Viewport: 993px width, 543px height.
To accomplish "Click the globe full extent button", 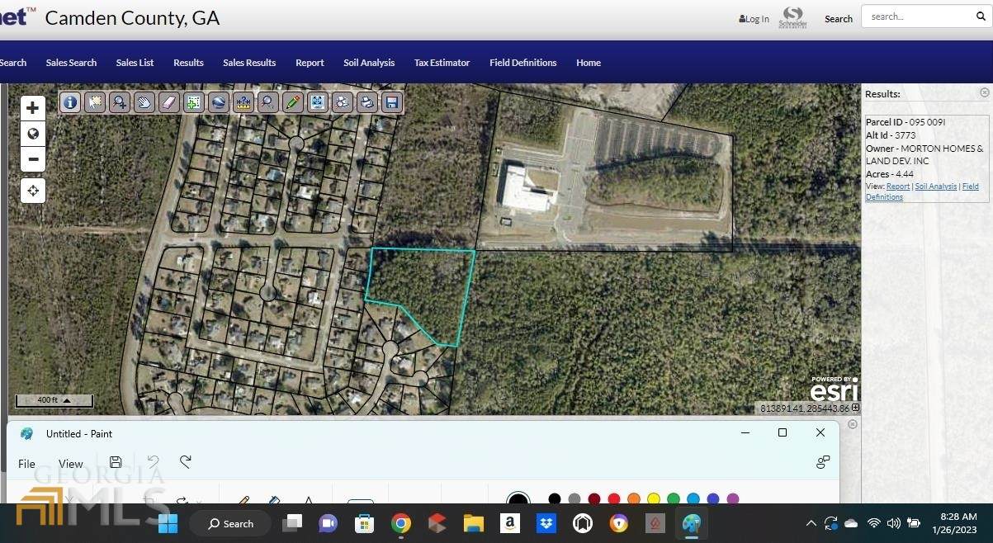I will tap(33, 134).
